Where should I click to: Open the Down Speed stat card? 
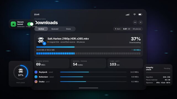52,63
